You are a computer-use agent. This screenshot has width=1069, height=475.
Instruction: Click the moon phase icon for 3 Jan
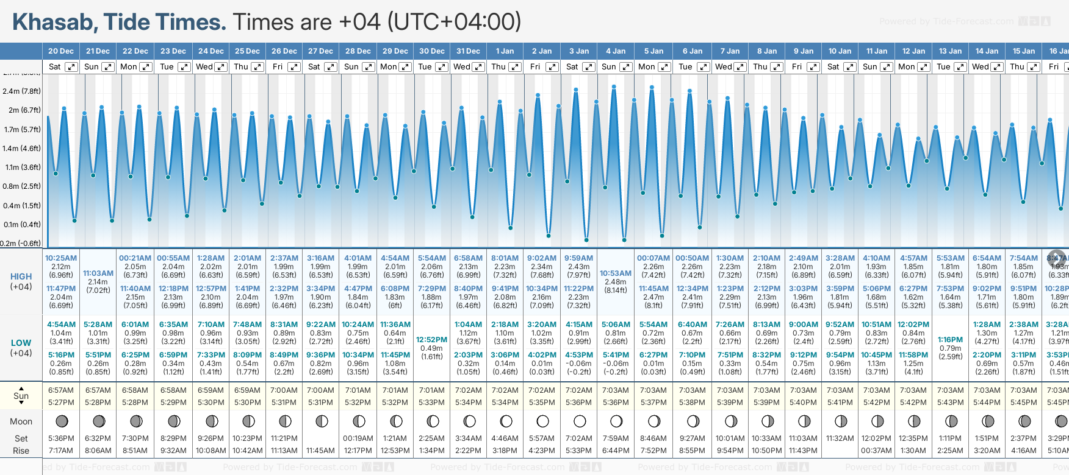click(x=580, y=421)
